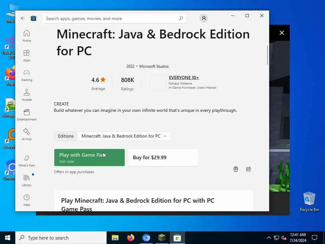This screenshot has height=244, width=325.
Task: Open the notification center icon
Action: point(315,238)
